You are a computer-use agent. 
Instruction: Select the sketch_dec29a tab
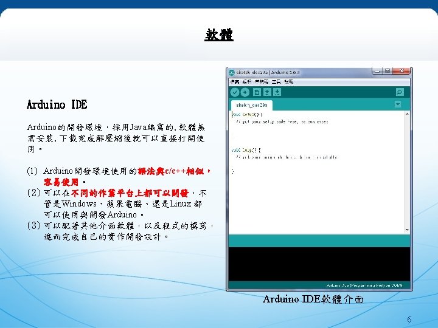pyautogui.click(x=252, y=105)
